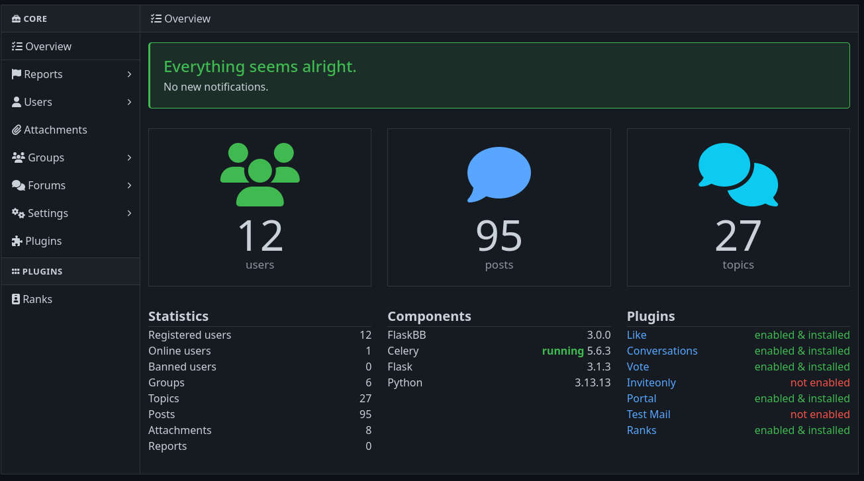
Task: Click the 'Topics' row in Statistics
Action: tap(260, 398)
